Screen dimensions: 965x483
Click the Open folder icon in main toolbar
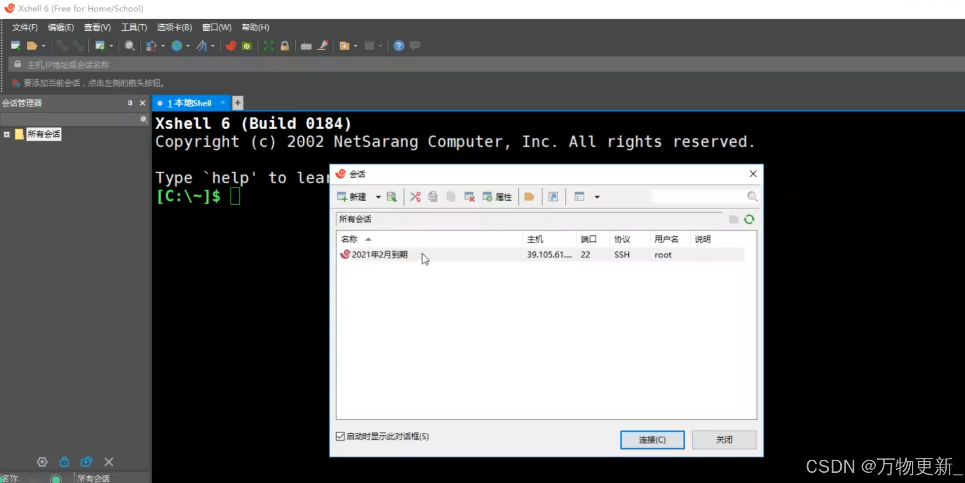[x=32, y=46]
